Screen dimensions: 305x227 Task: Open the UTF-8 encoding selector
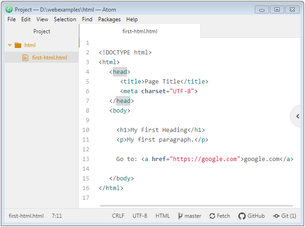(x=140, y=216)
